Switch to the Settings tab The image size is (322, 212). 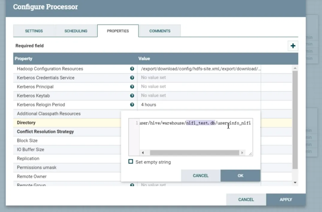(34, 31)
